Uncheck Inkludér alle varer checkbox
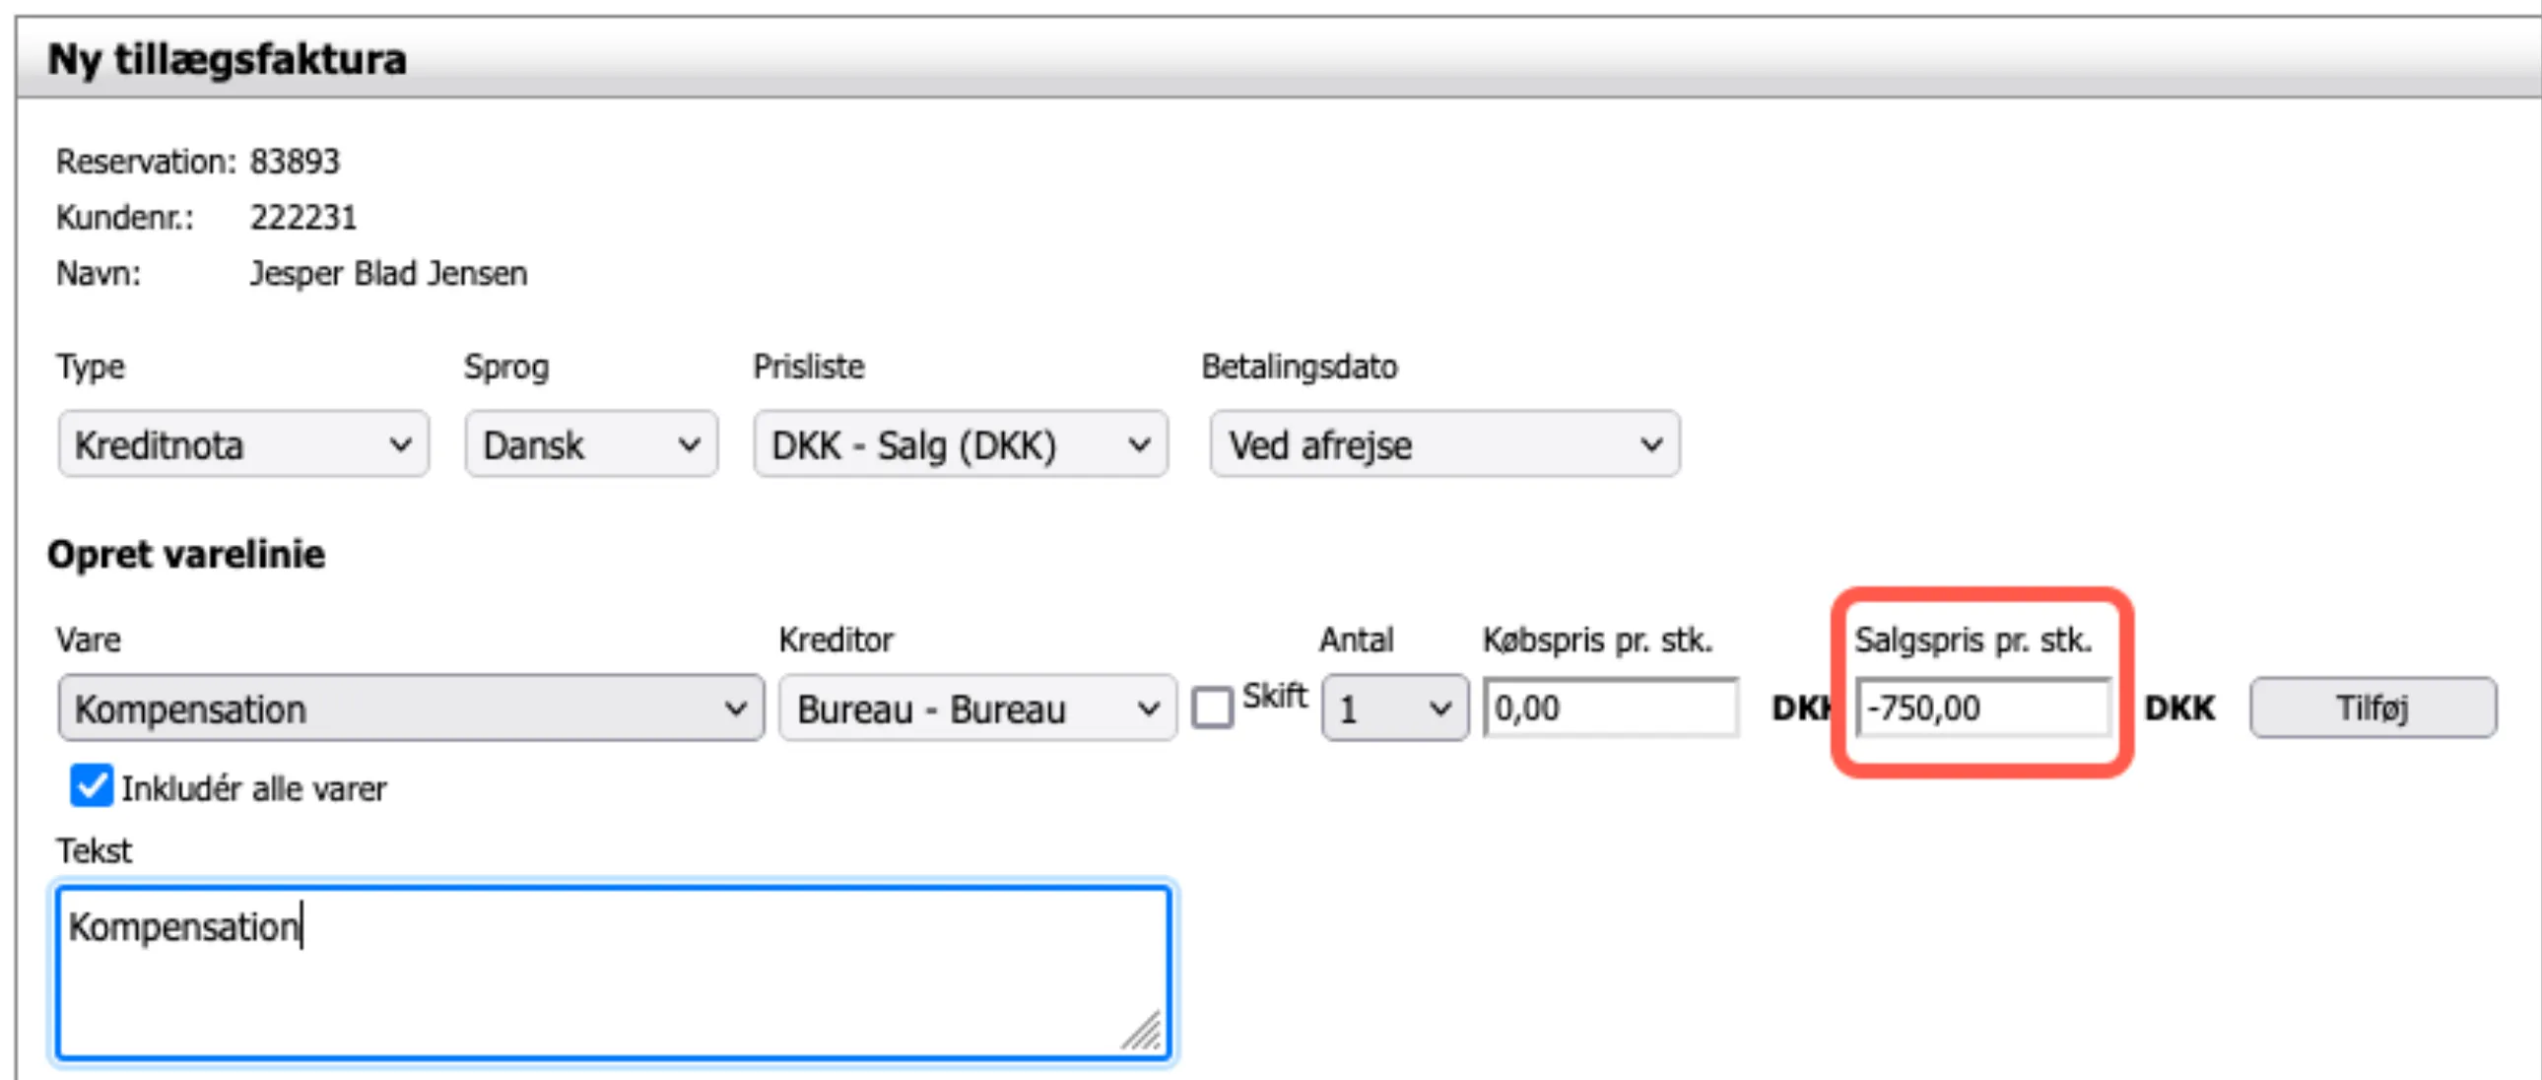Image resolution: width=2542 pixels, height=1080 pixels. (92, 786)
